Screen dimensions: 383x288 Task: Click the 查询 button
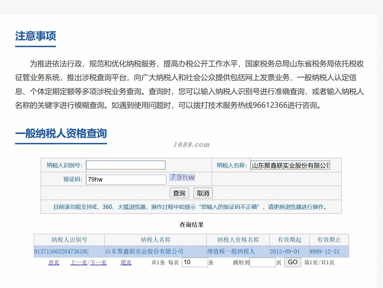tap(179, 193)
